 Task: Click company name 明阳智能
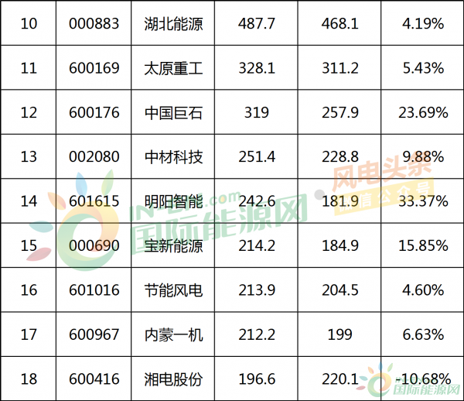(173, 202)
